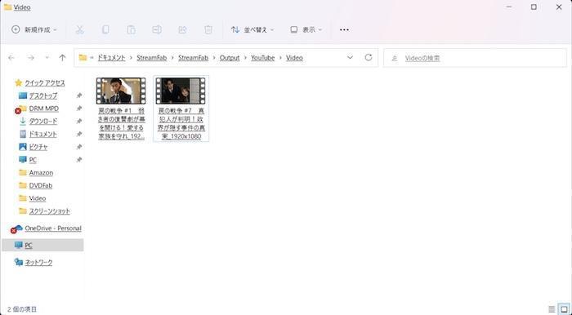
Task: Click the address bar folder icon
Action: pos(83,58)
